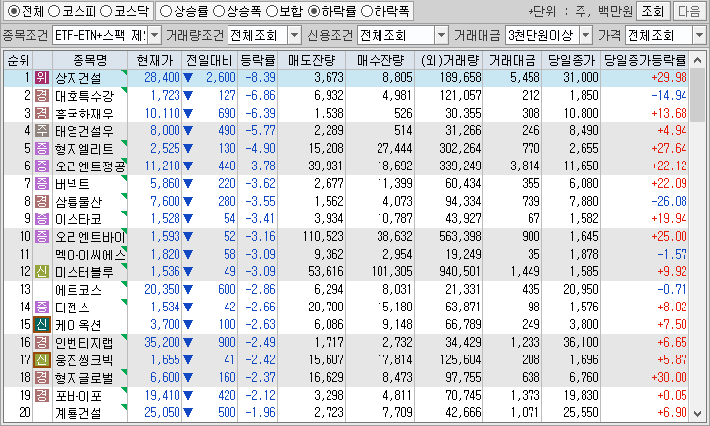The image size is (710, 426).
Task: Click the 조회 button
Action: (652, 11)
